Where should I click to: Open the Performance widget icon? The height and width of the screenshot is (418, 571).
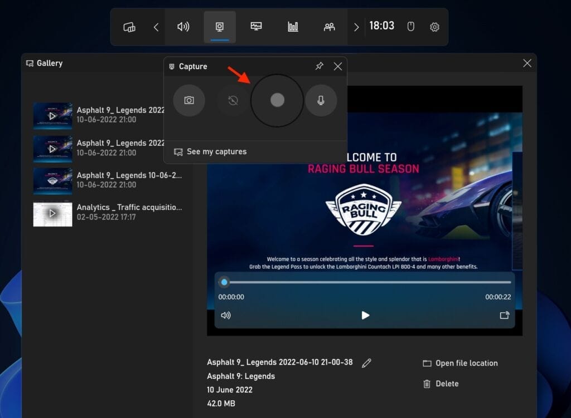click(x=256, y=26)
